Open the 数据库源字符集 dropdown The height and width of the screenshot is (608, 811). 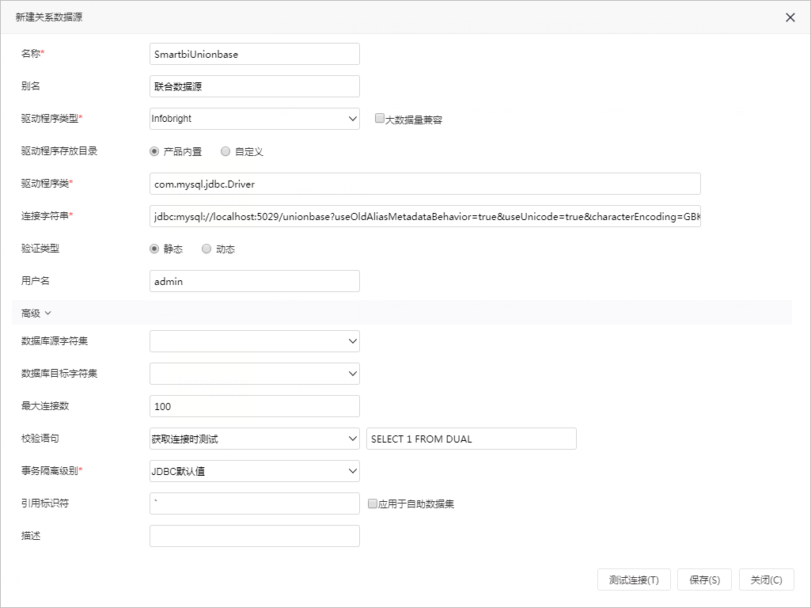tap(255, 341)
